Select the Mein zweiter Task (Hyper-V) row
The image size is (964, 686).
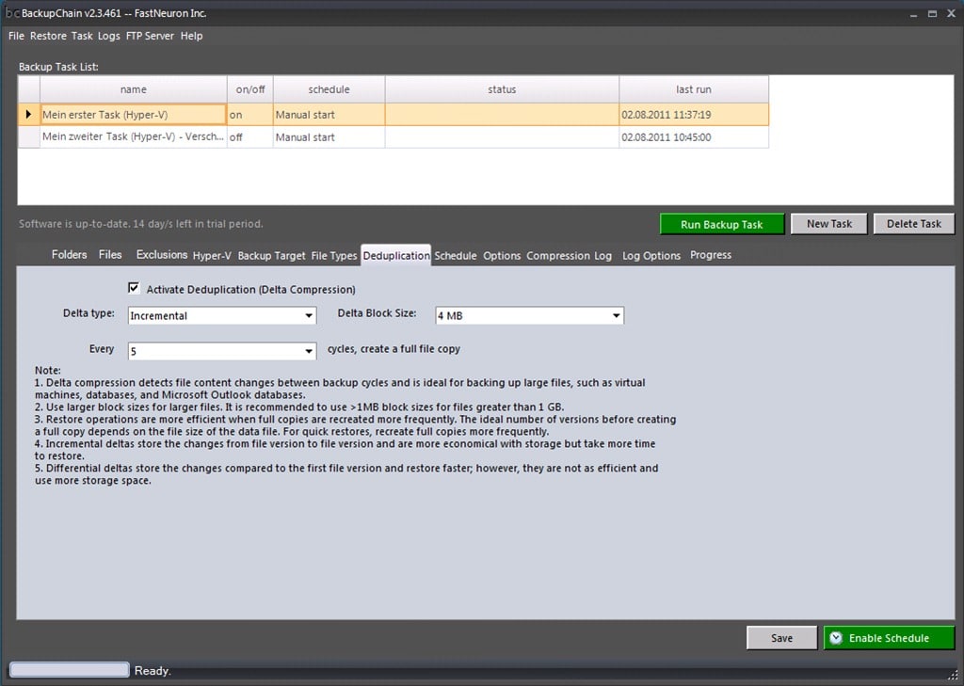pyautogui.click(x=394, y=137)
